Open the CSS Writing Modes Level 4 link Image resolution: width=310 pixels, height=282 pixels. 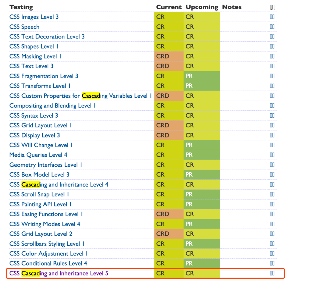tap(45, 224)
